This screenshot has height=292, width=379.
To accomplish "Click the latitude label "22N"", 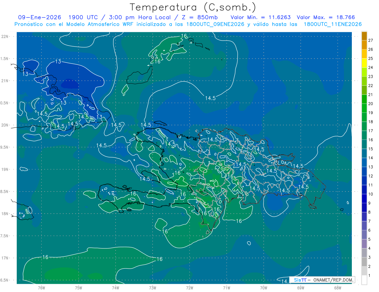I will pos(5,37).
